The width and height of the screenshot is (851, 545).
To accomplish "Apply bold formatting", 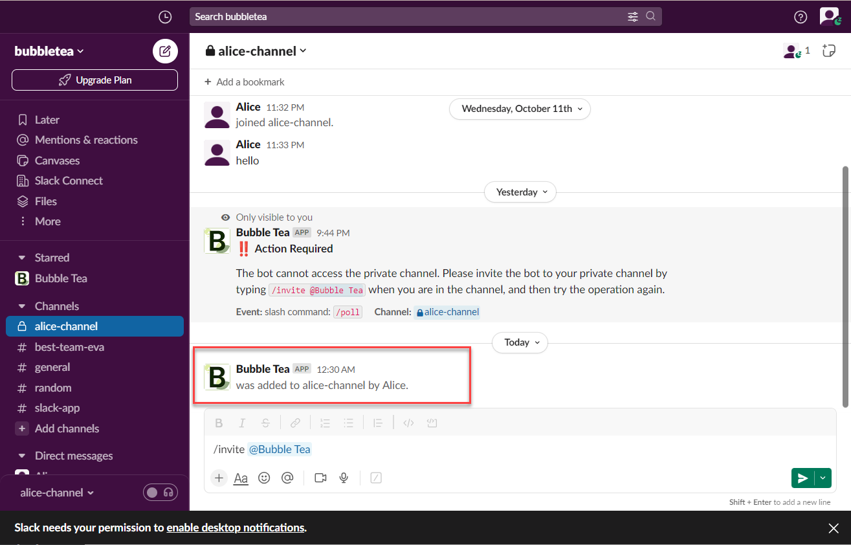I will point(219,423).
